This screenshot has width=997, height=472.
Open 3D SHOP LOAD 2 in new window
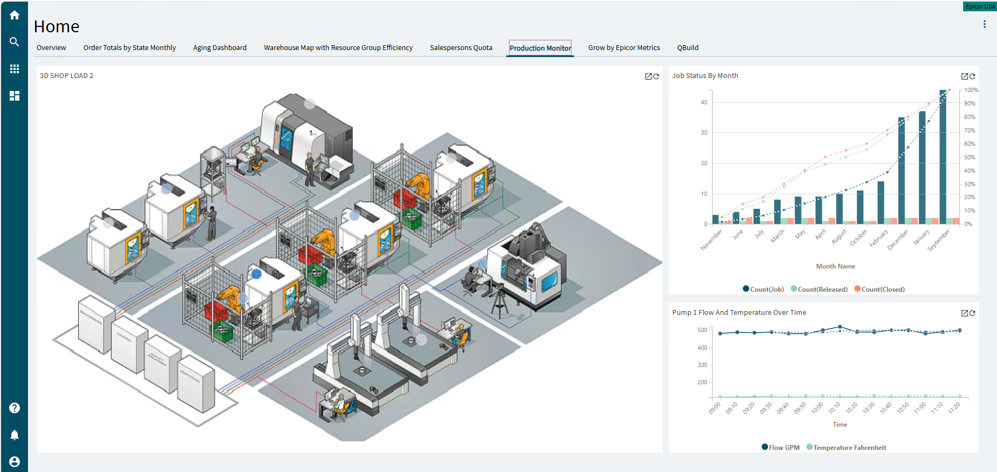point(649,76)
